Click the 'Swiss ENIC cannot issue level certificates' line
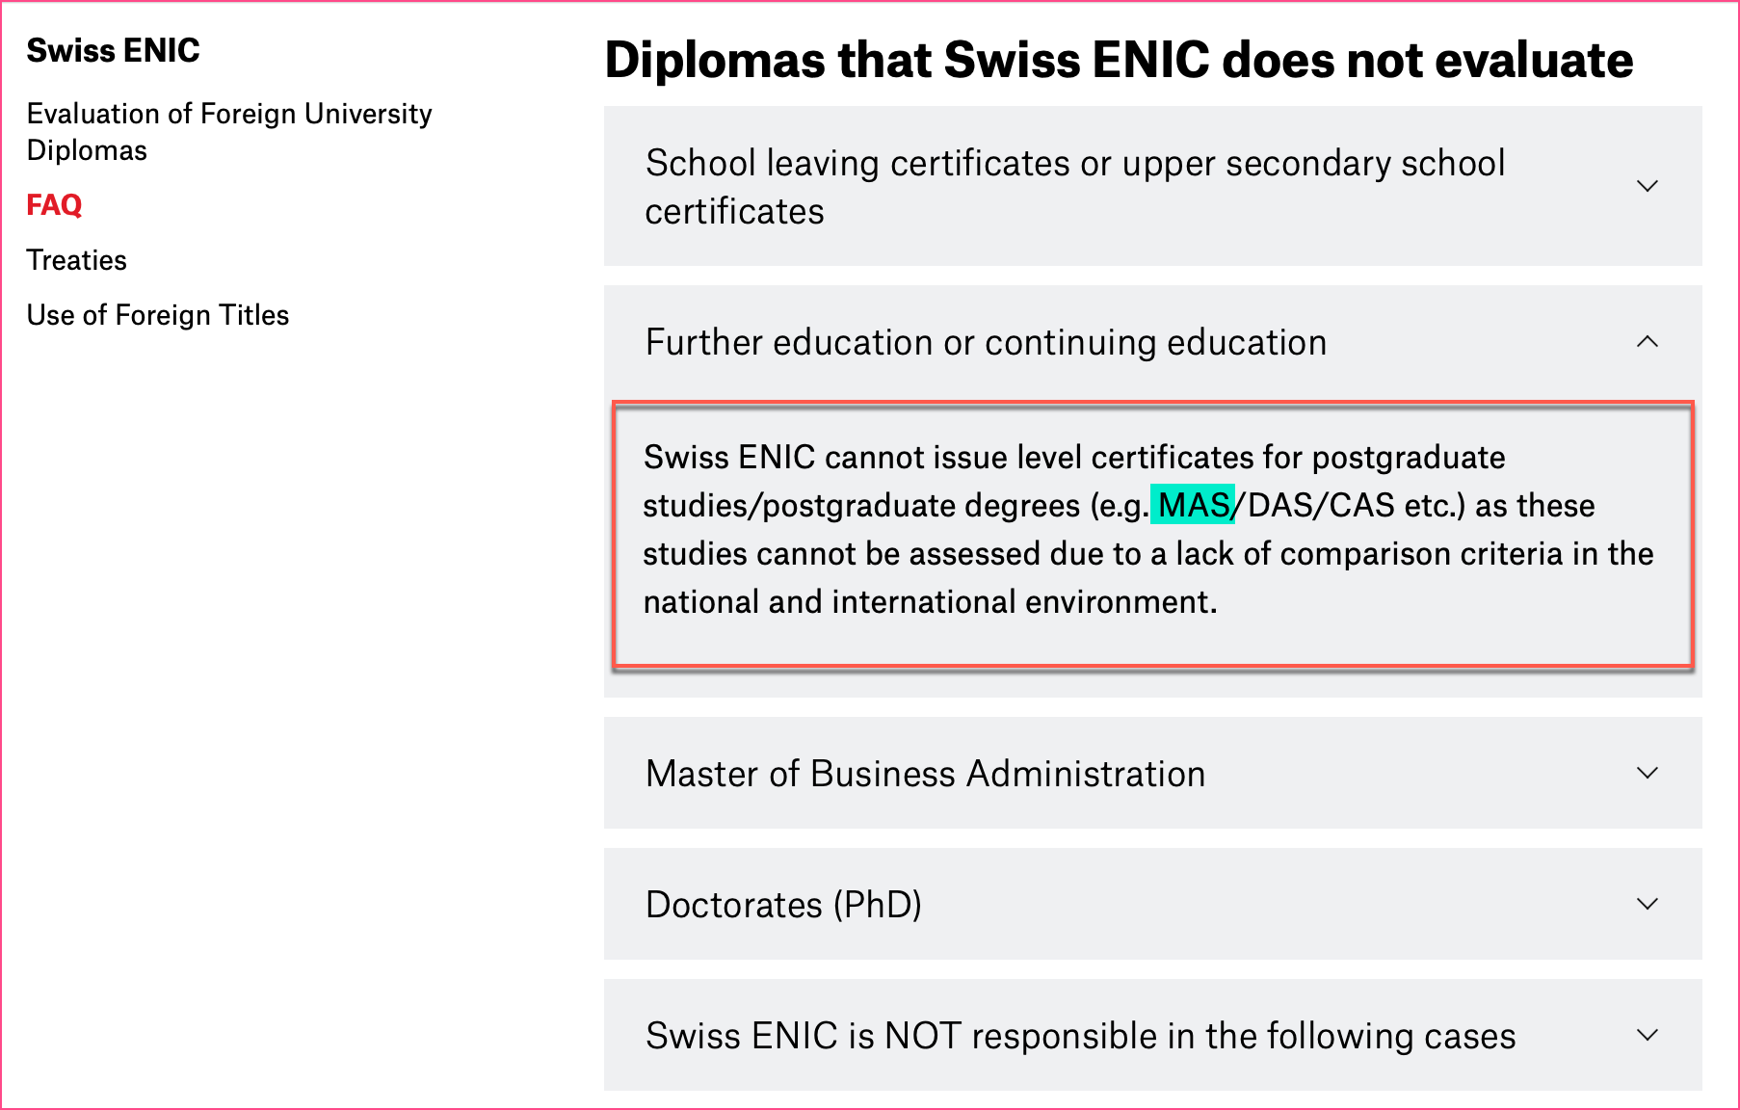This screenshot has width=1740, height=1110. (1073, 457)
